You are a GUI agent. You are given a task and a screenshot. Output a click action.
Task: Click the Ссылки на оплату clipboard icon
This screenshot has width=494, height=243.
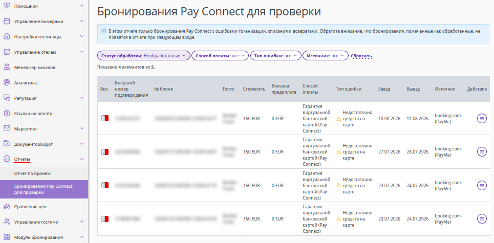point(7,114)
